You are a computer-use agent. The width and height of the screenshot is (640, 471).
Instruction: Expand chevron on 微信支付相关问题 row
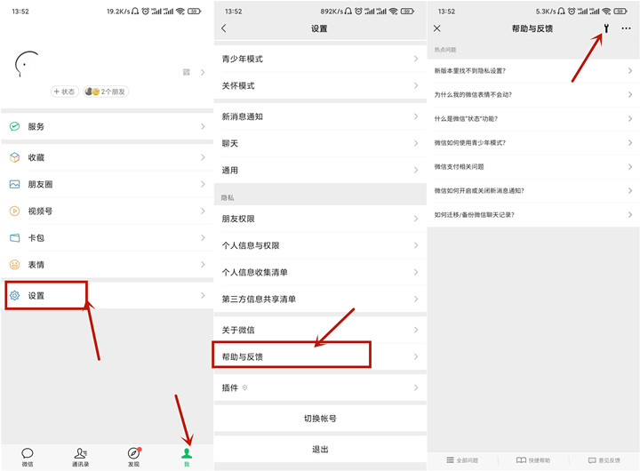pos(630,167)
